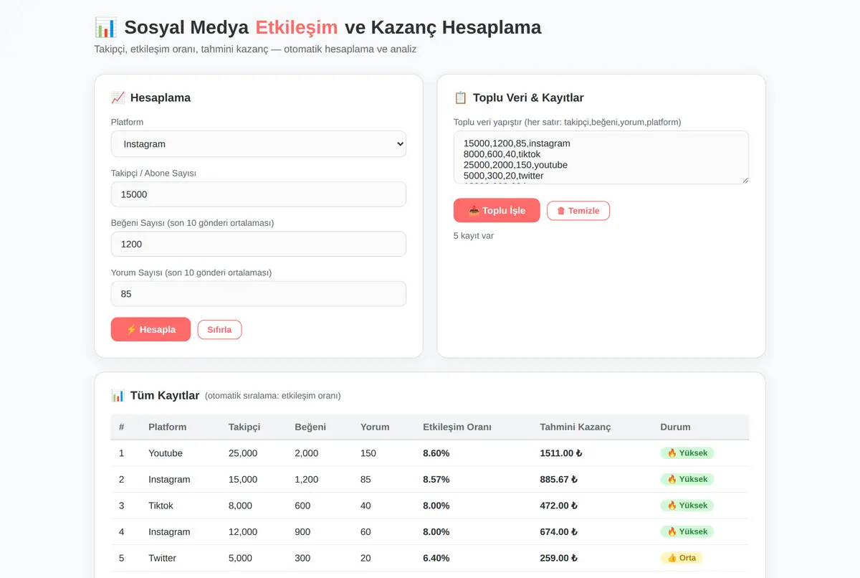The image size is (860, 578).
Task: Click the 472.00 ₺ earnings cell
Action: [x=559, y=506]
